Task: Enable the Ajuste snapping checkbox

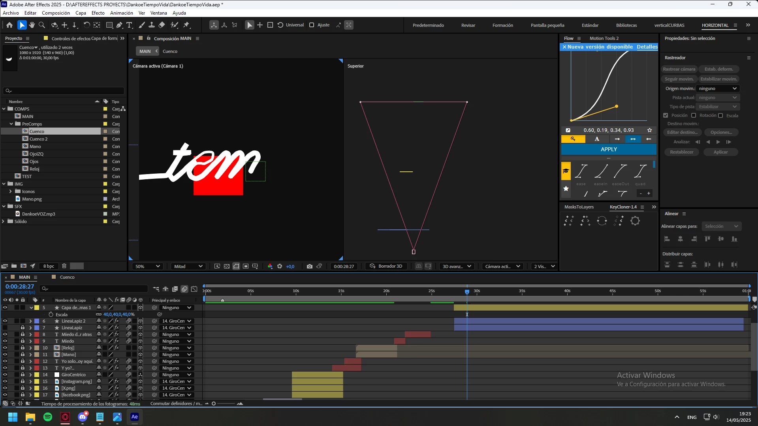Action: [x=312, y=25]
